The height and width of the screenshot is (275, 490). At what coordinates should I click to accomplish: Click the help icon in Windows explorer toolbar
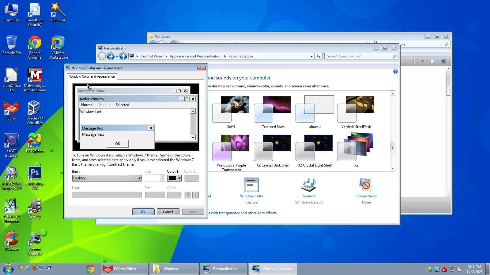point(443,61)
